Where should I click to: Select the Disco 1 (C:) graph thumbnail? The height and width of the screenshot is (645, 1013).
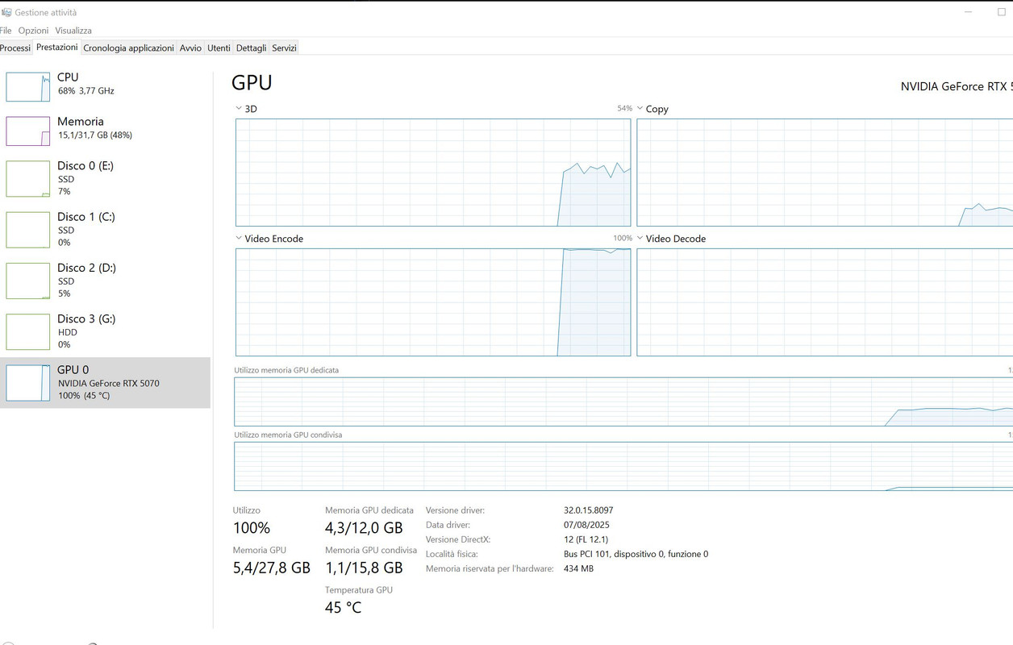pos(28,230)
